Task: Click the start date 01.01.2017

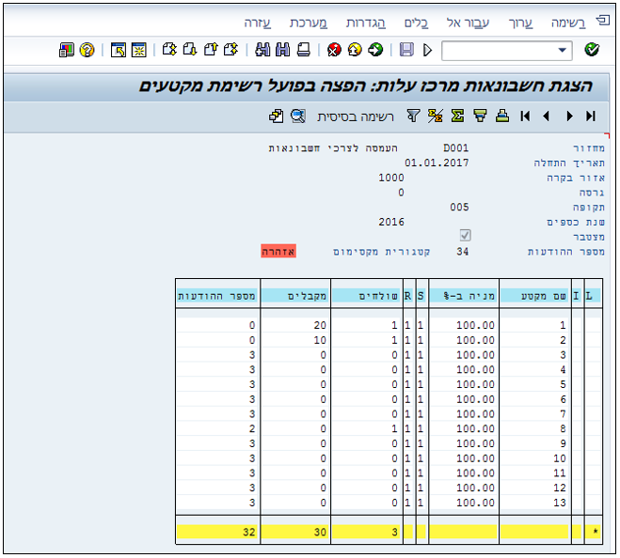Action: click(437, 163)
